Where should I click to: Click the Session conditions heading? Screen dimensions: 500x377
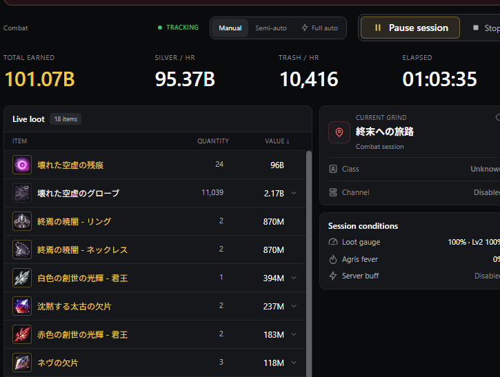coord(363,226)
